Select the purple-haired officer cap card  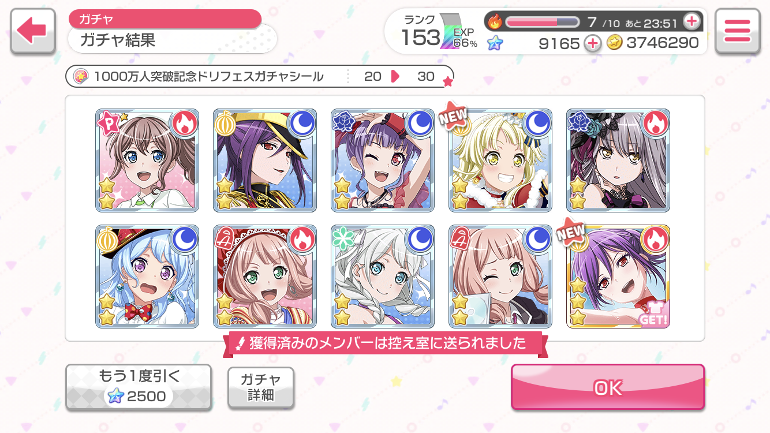[x=265, y=160]
